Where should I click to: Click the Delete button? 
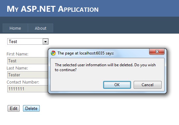[31, 108]
